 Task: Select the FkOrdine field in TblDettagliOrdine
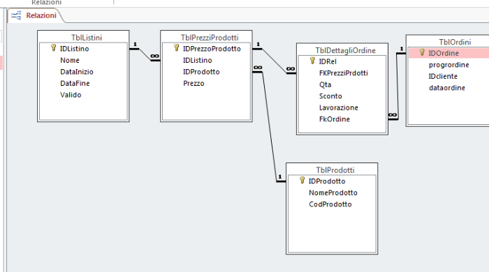click(x=335, y=119)
